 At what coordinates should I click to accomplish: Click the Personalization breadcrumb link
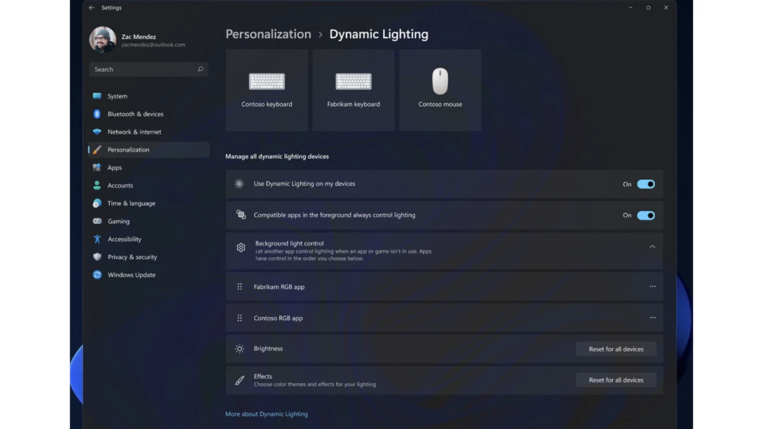click(268, 34)
